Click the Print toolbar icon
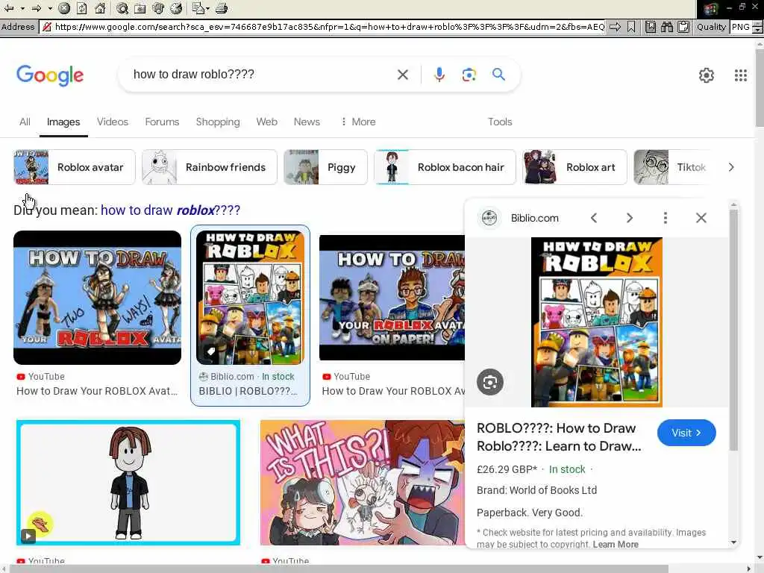Screen dimensions: 764x573 click(221, 8)
